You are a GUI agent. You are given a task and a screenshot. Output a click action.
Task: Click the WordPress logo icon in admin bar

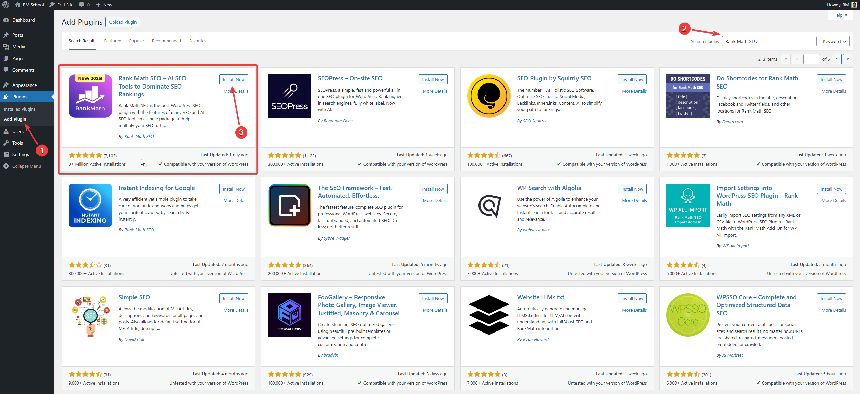click(x=6, y=5)
